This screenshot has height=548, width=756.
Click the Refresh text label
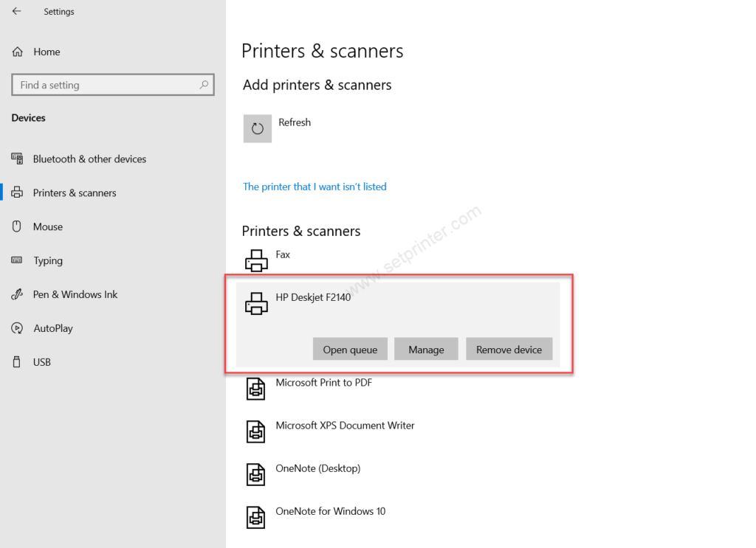[x=295, y=122]
